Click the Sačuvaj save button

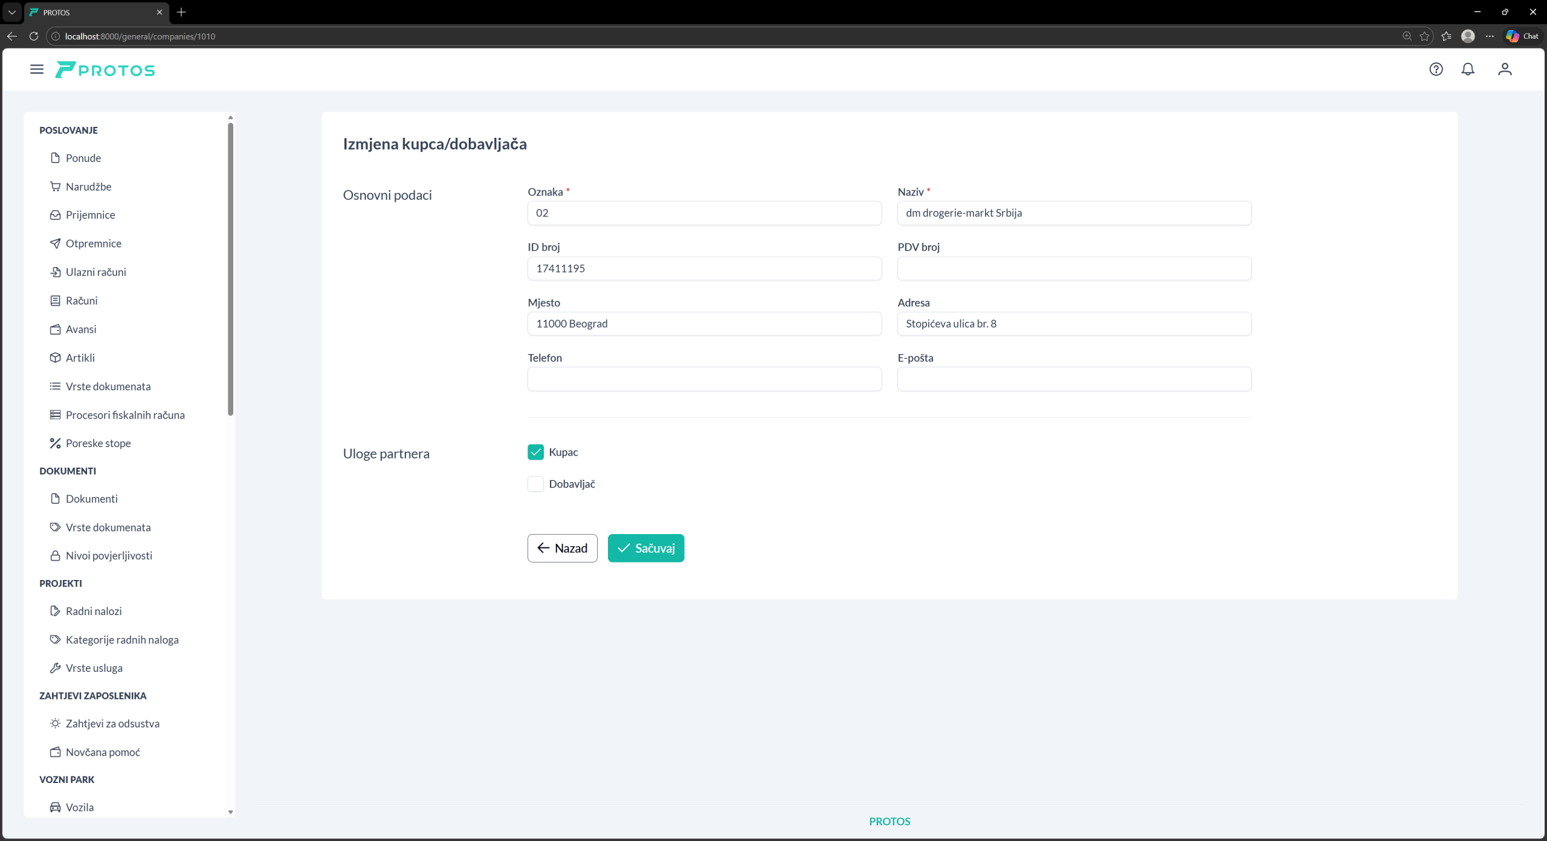point(645,548)
